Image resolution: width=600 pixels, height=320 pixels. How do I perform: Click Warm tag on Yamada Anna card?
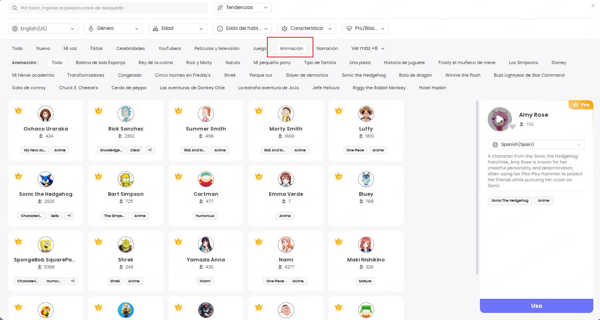(205, 281)
